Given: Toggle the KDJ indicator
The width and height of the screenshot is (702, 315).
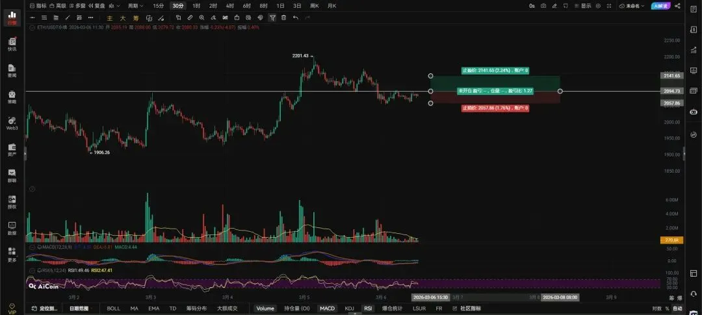Looking at the screenshot, I should [x=349, y=309].
